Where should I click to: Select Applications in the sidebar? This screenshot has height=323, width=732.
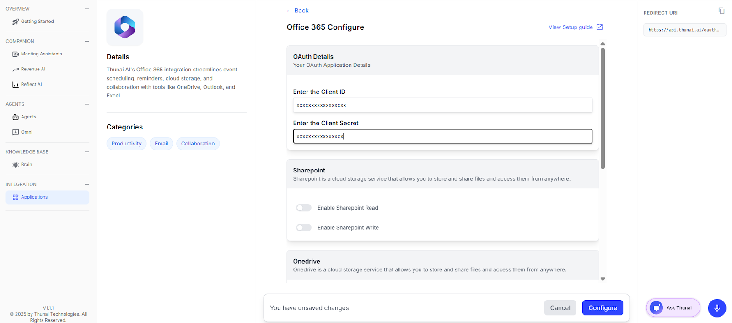[x=48, y=197]
